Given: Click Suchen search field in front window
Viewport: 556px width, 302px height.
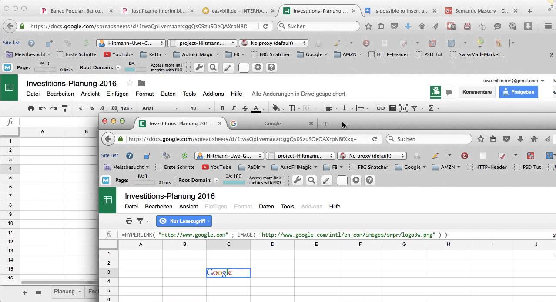Looking at the screenshot, I should click(x=429, y=139).
